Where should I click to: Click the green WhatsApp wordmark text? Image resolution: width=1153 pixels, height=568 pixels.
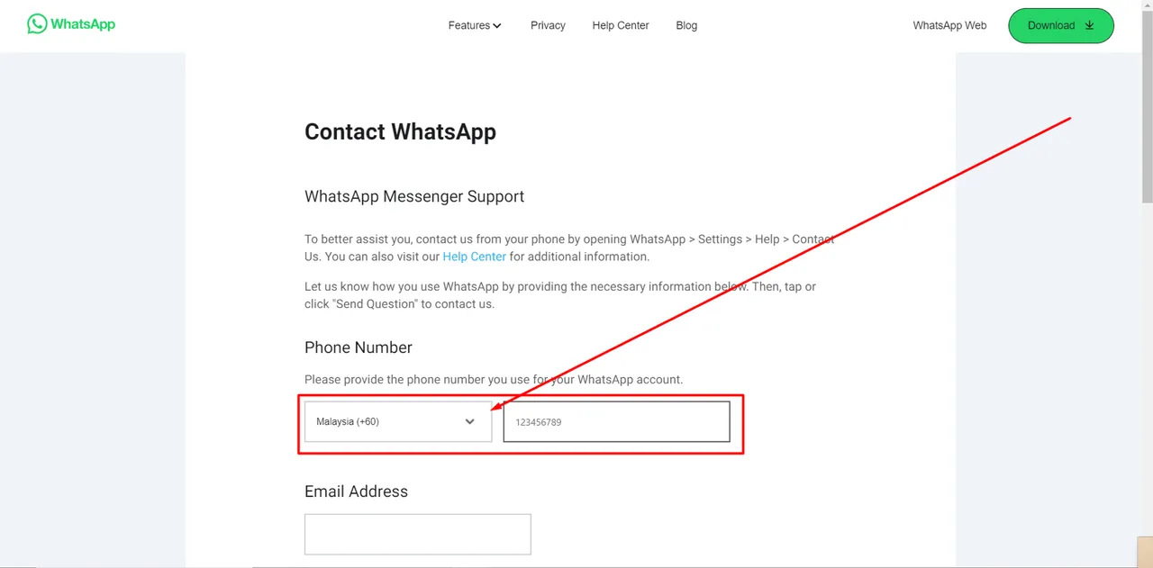[x=83, y=24]
